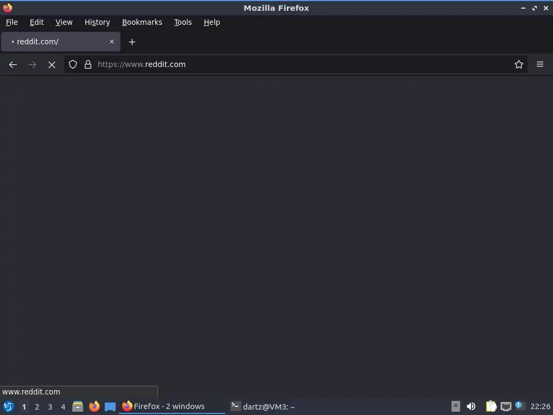Open the volume speaker control
553x415 pixels.
point(471,406)
